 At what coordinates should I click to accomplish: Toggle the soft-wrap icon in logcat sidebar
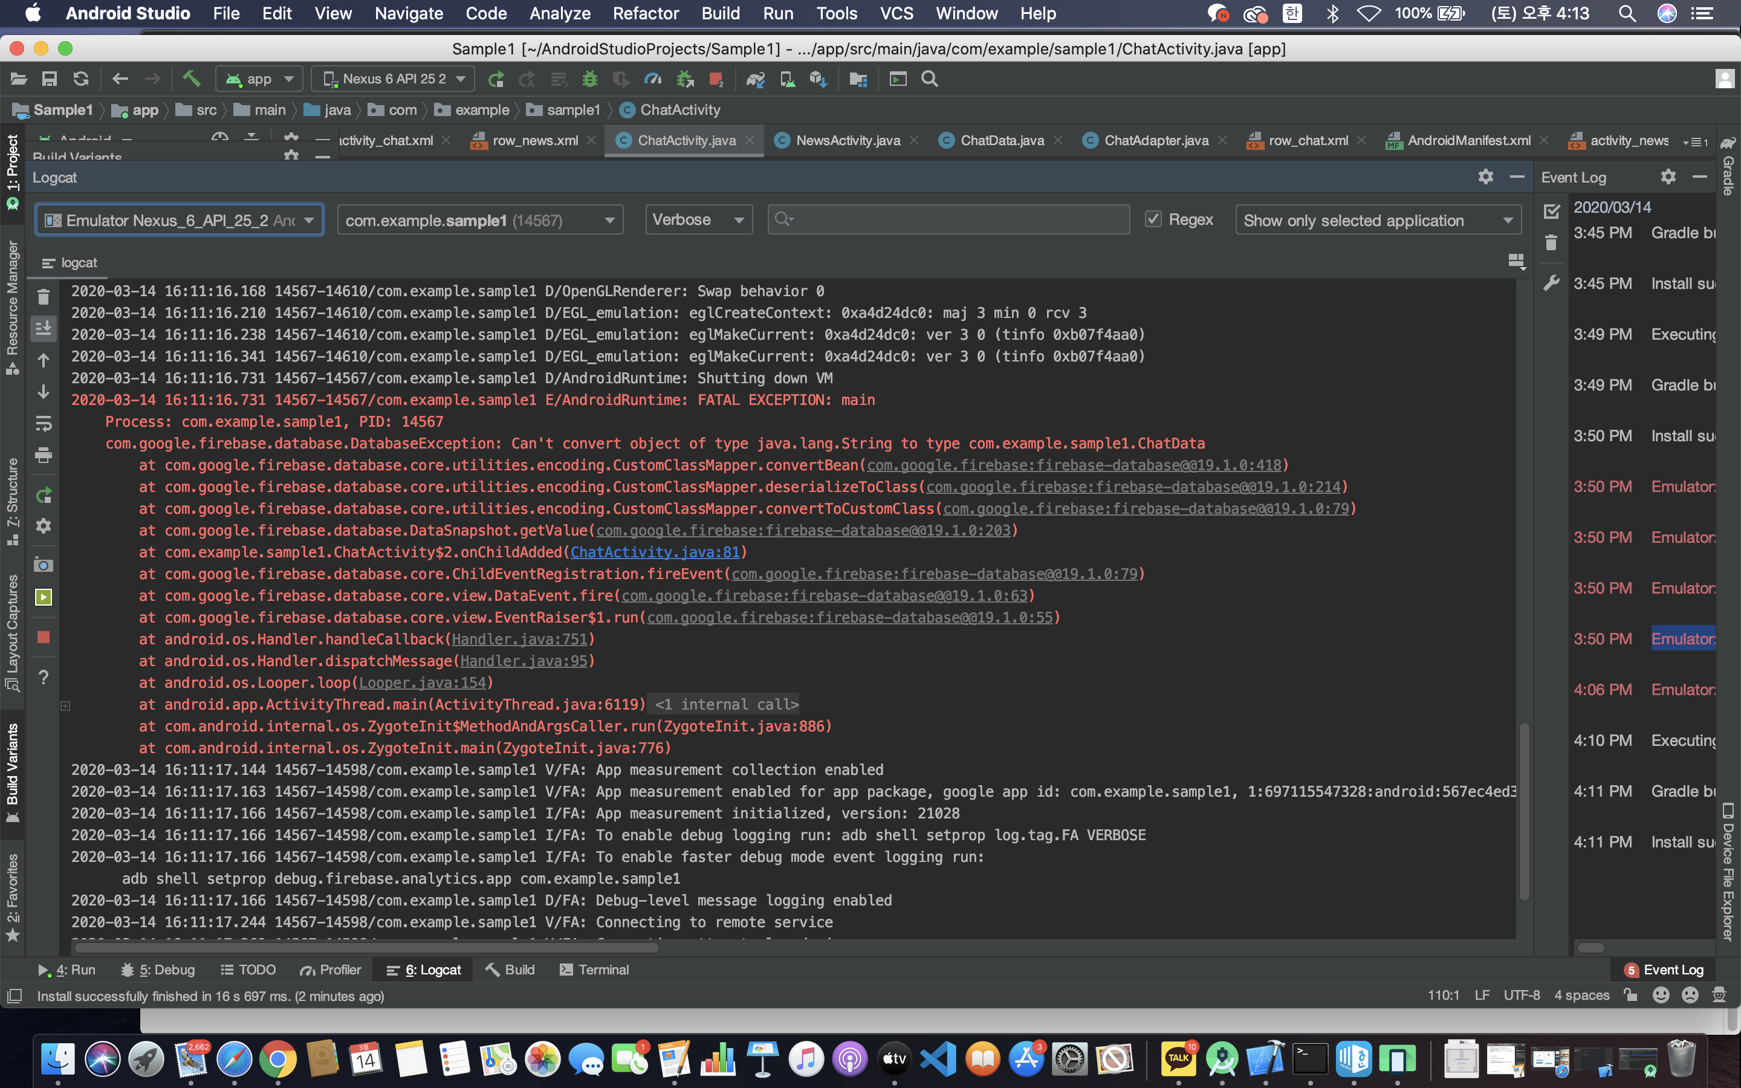pyautogui.click(x=43, y=424)
